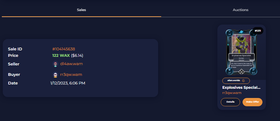Open the Explosives Specialist card image

241,52
